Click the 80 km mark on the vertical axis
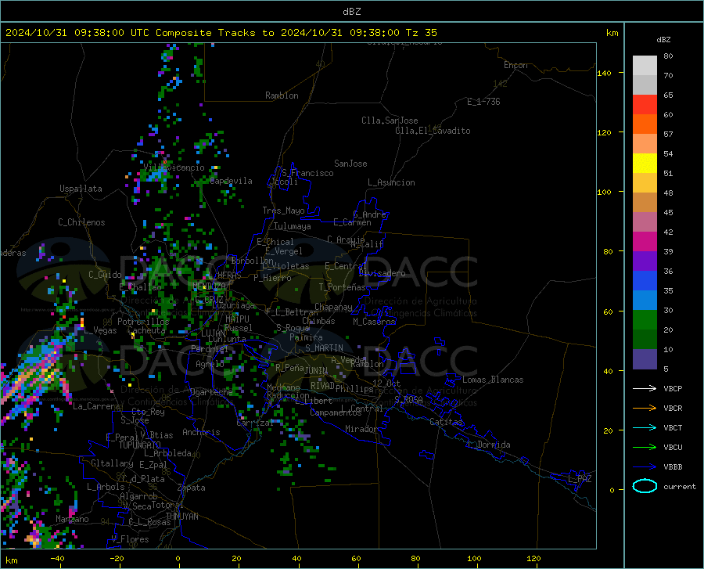 coord(608,251)
